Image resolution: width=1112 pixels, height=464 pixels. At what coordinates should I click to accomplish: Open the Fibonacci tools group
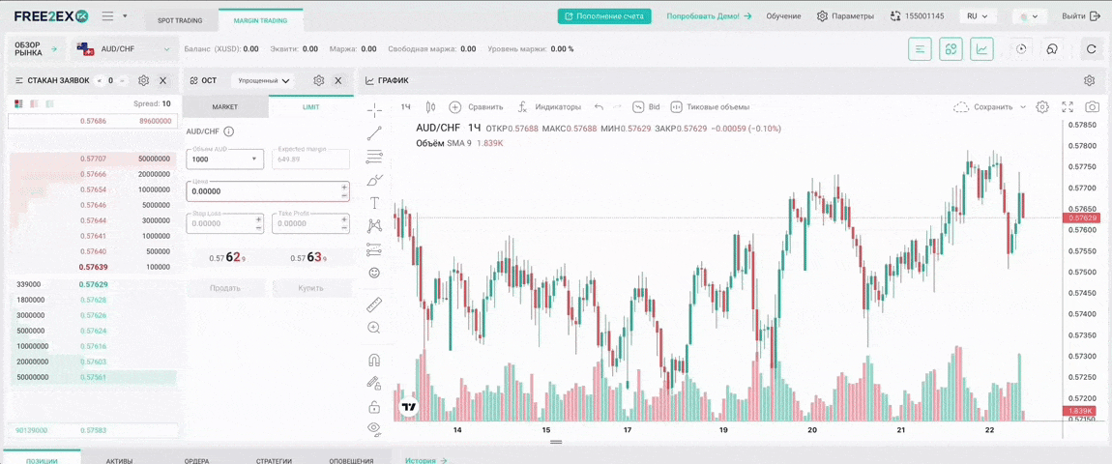pos(374,157)
